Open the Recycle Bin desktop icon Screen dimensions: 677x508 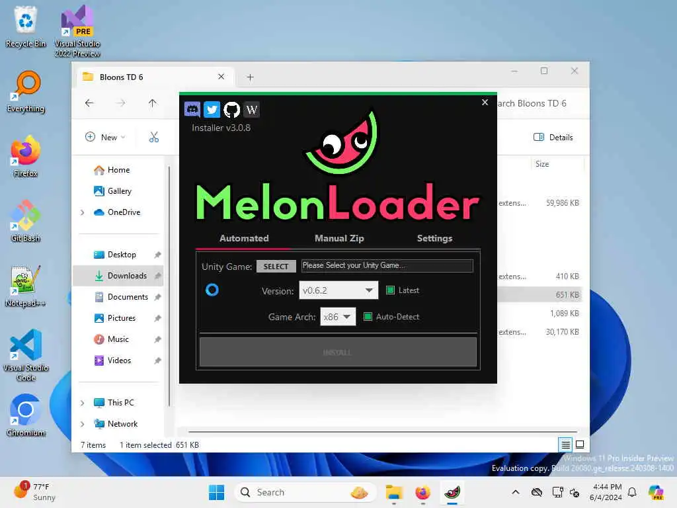pos(26,26)
